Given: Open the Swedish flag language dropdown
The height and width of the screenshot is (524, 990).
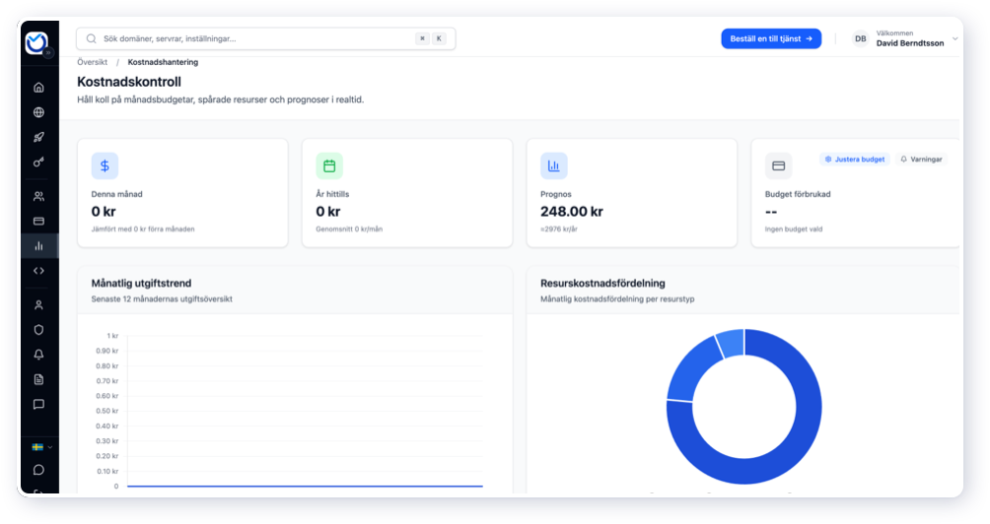Looking at the screenshot, I should [41, 446].
